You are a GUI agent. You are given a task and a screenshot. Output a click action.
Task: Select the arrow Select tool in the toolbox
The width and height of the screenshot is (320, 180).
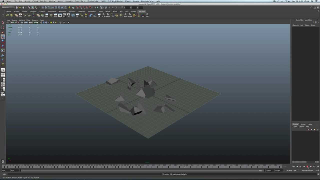[3, 23]
